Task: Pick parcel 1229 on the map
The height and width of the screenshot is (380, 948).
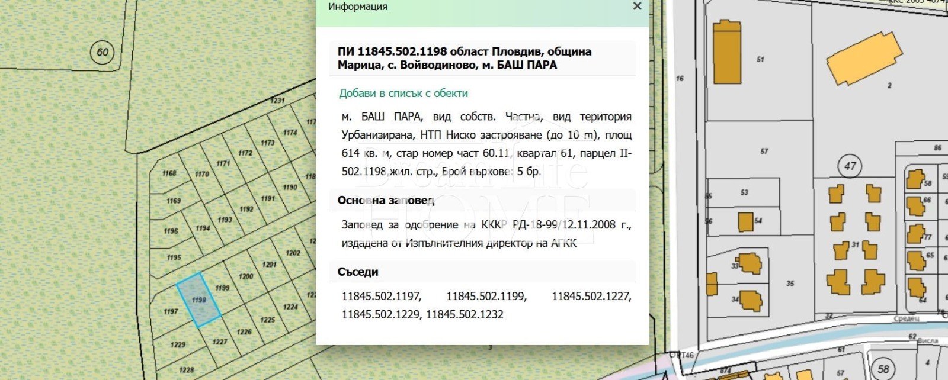Action: pyautogui.click(x=178, y=344)
